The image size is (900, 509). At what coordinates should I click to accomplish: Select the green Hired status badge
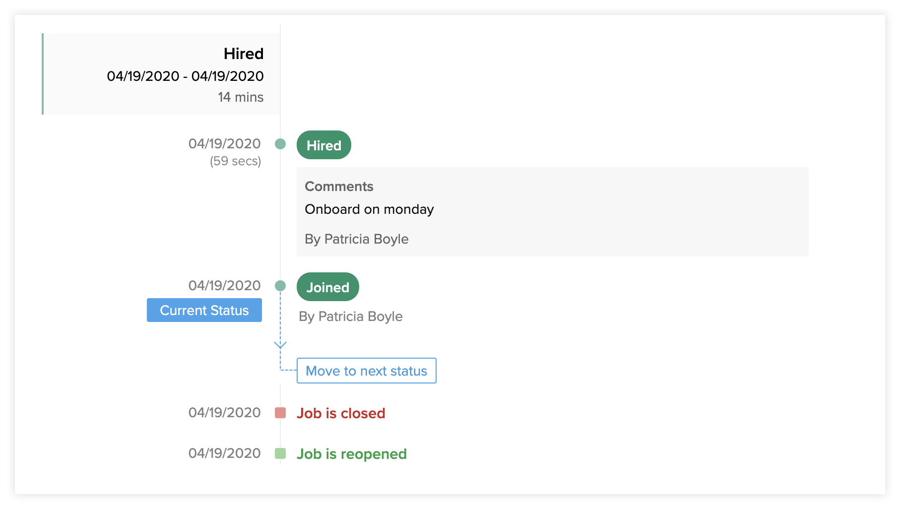[x=323, y=145]
